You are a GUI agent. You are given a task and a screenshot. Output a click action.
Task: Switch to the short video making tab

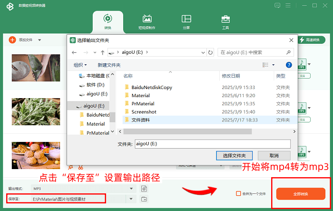pos(147,22)
